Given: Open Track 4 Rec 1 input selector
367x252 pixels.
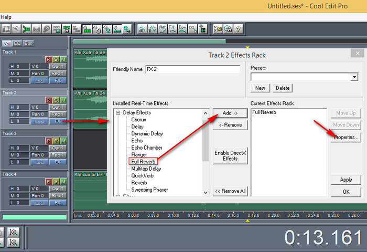Looking at the screenshot, I should [58, 196].
